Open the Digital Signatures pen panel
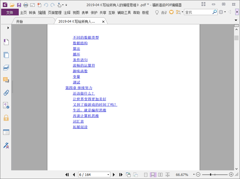This screenshot has width=240, height=179. 6,145
